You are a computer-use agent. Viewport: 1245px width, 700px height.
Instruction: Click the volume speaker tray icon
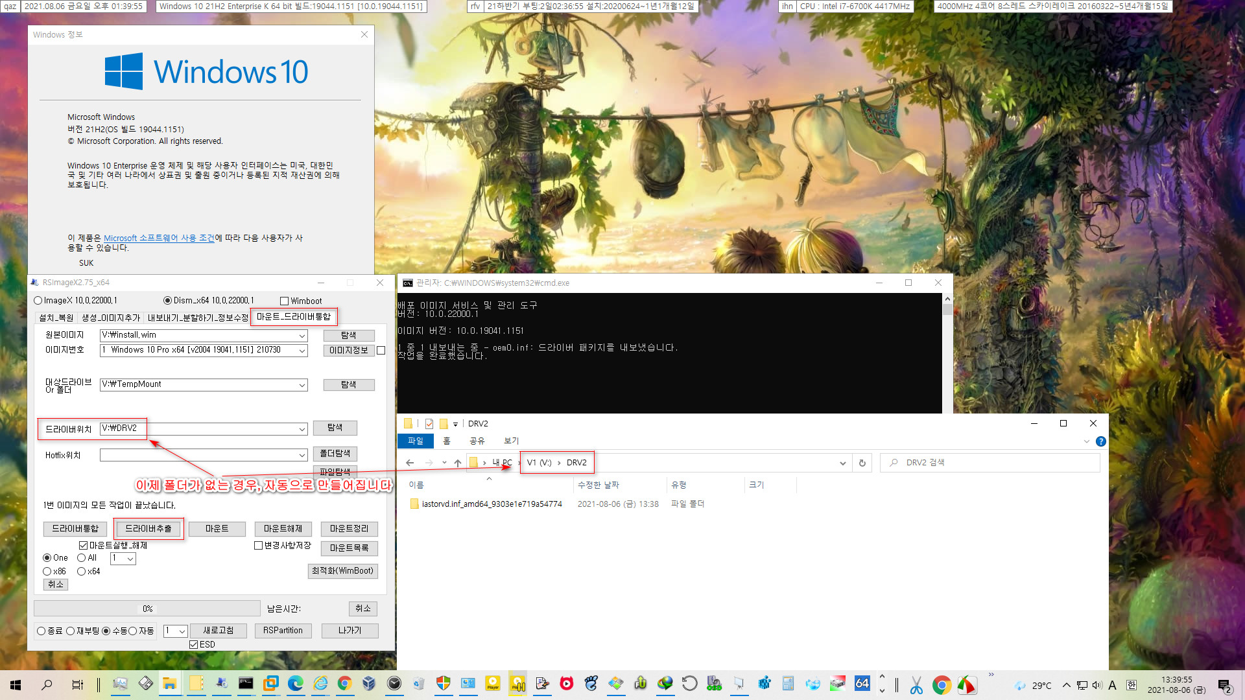[1097, 685]
